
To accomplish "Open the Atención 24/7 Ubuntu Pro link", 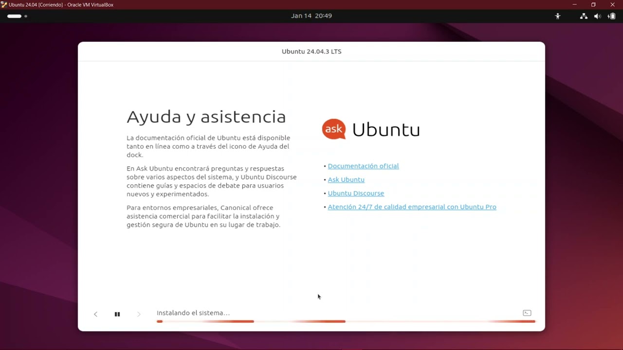I will (x=412, y=207).
